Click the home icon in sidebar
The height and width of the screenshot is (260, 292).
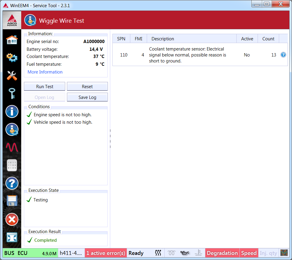12,40
